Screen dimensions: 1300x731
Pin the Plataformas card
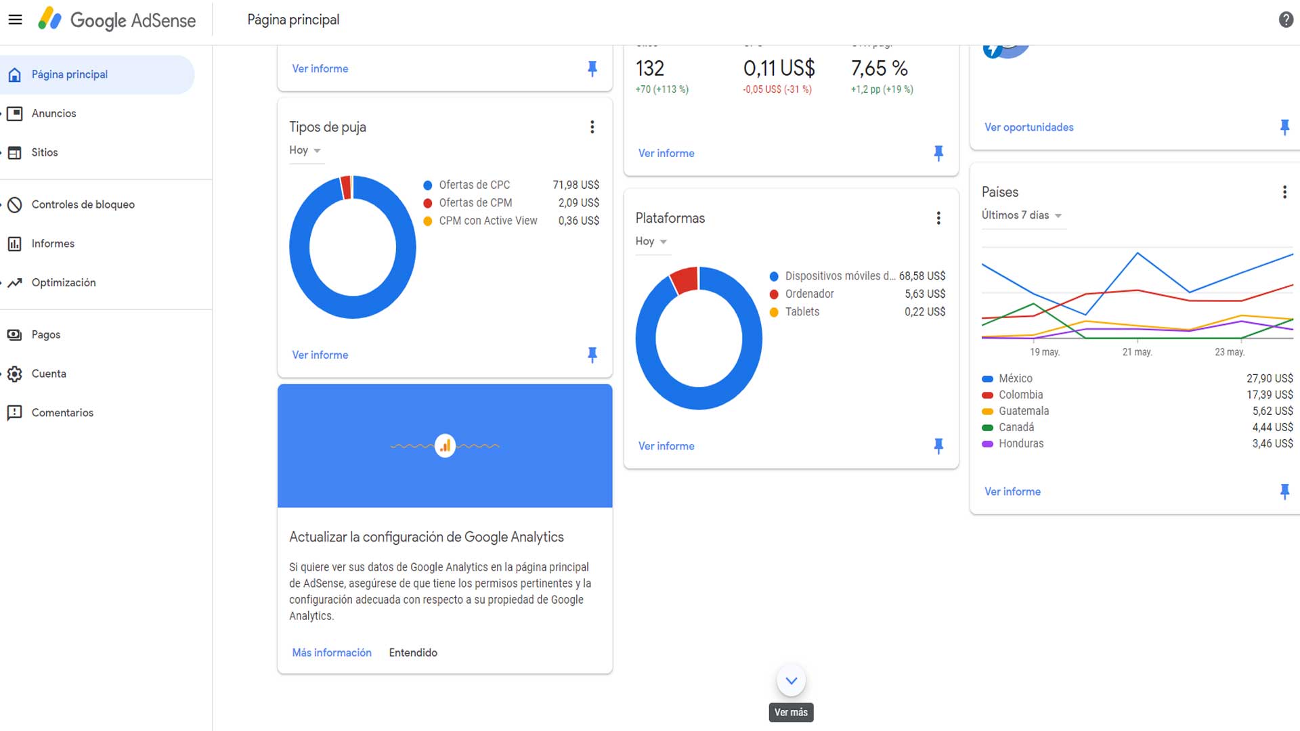coord(938,445)
